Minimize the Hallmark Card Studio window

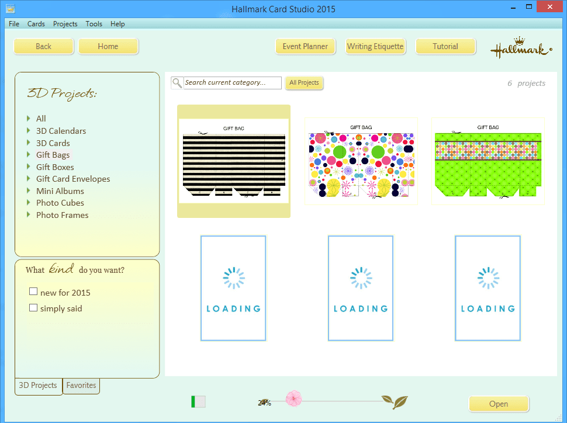(513, 7)
